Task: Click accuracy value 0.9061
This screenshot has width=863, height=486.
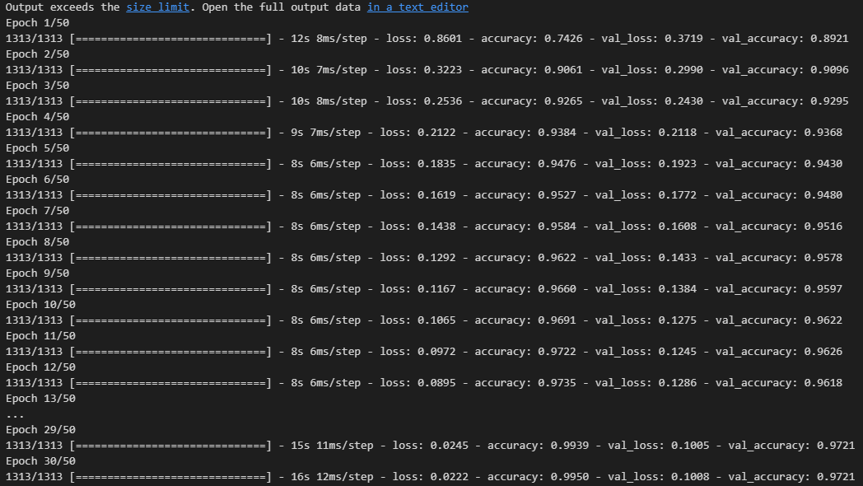Action: (x=563, y=70)
